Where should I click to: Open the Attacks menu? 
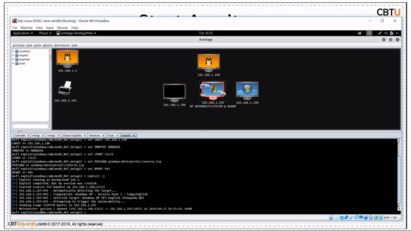click(48, 45)
